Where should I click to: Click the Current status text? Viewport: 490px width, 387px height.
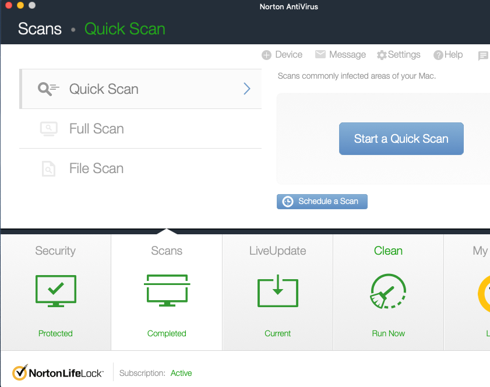[277, 333]
